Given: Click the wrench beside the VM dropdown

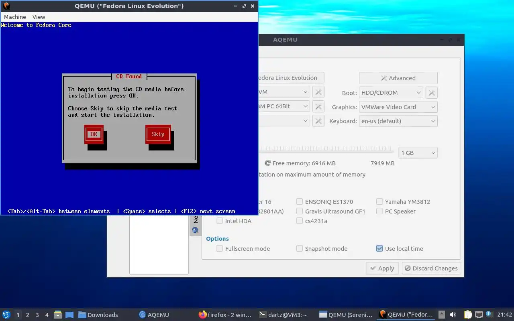Looking at the screenshot, I should click(x=318, y=92).
